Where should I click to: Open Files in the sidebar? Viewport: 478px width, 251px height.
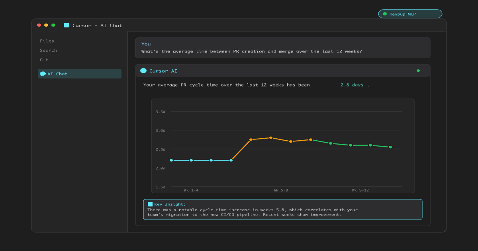[x=47, y=41]
